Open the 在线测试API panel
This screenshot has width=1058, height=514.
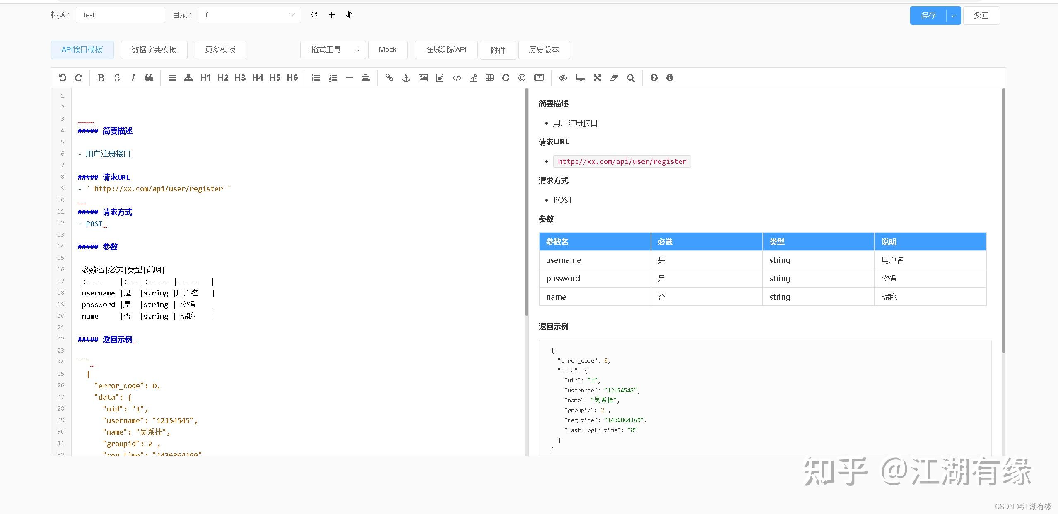[446, 50]
